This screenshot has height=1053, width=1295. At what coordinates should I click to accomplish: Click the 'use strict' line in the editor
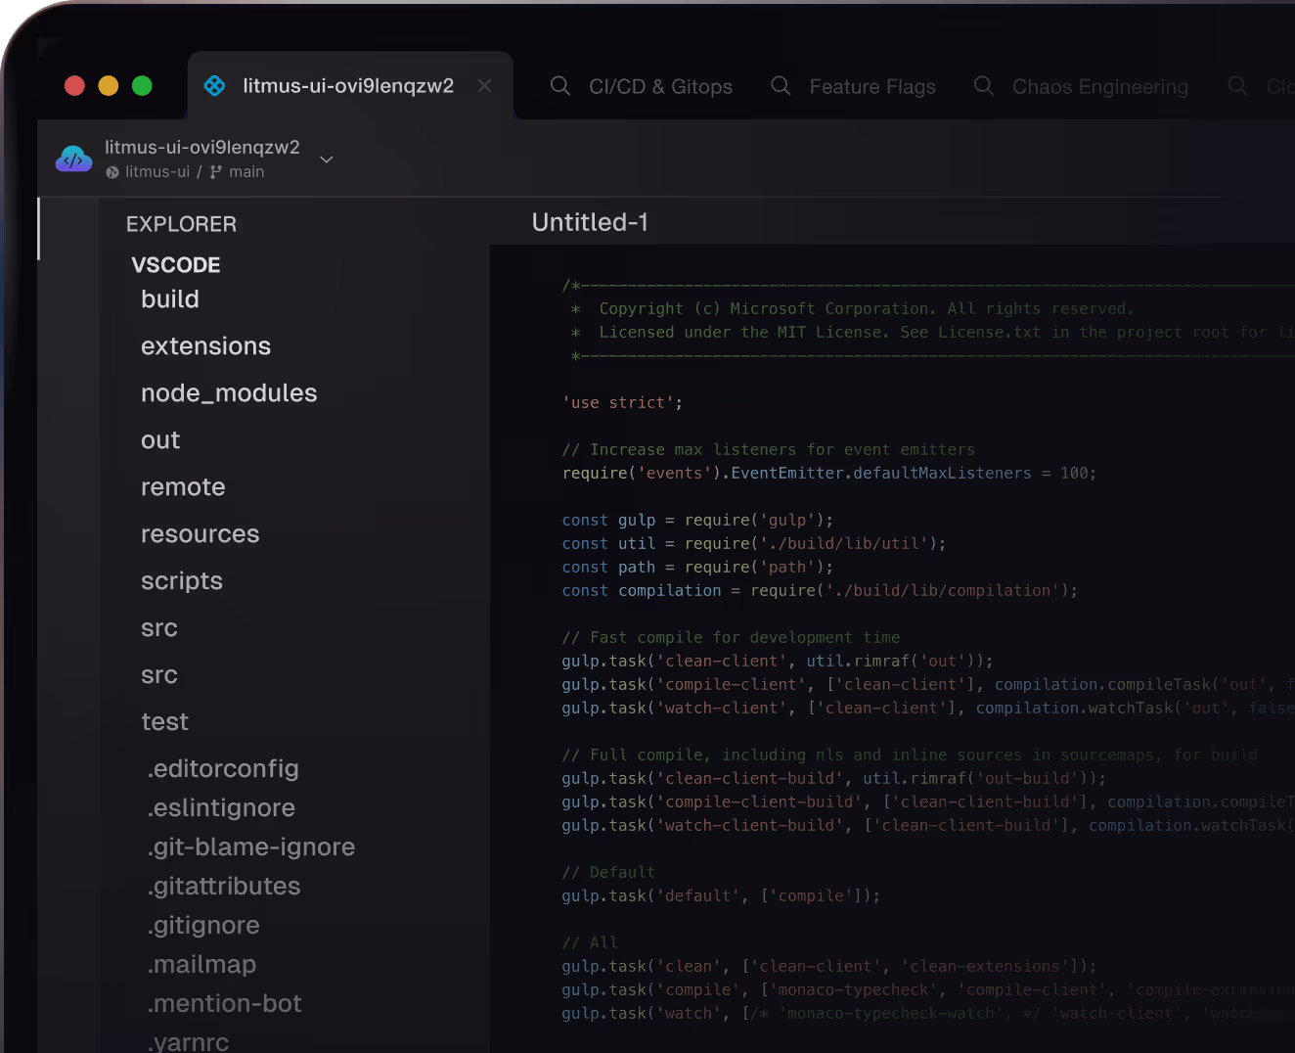click(622, 403)
